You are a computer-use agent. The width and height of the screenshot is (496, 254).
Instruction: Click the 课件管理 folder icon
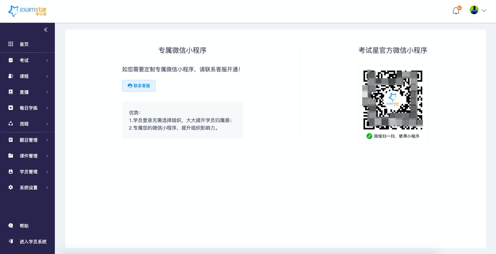tap(11, 155)
